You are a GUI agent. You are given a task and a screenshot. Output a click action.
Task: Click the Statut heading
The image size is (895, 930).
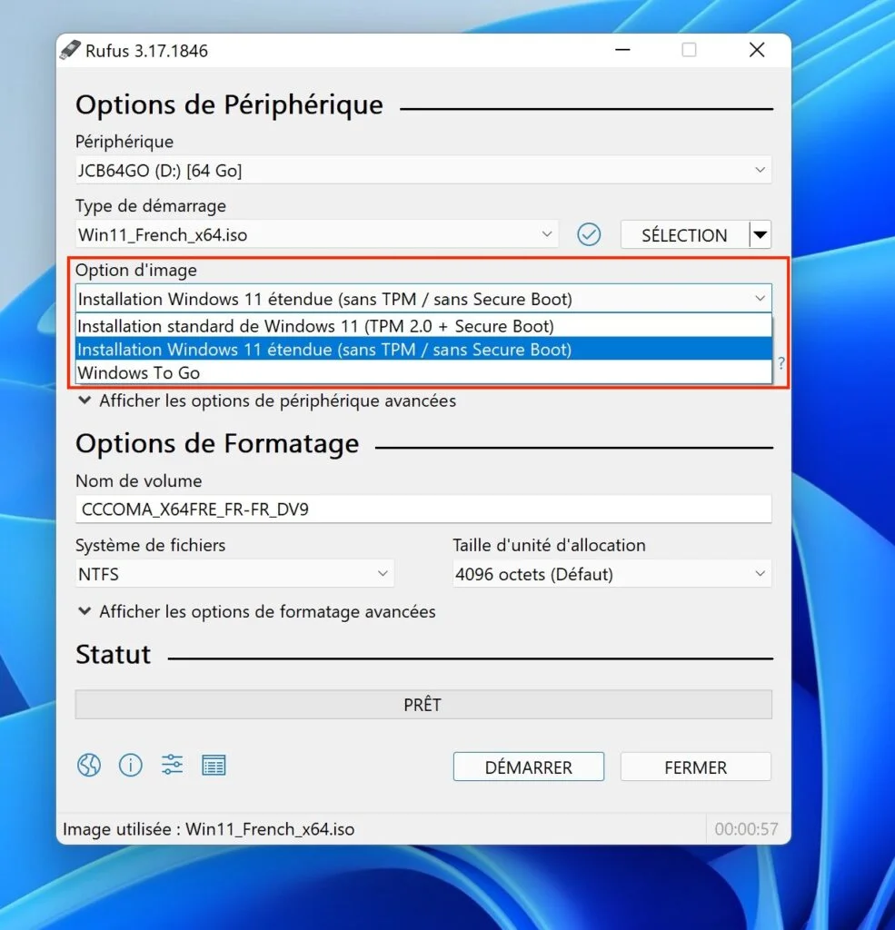pyautogui.click(x=114, y=654)
